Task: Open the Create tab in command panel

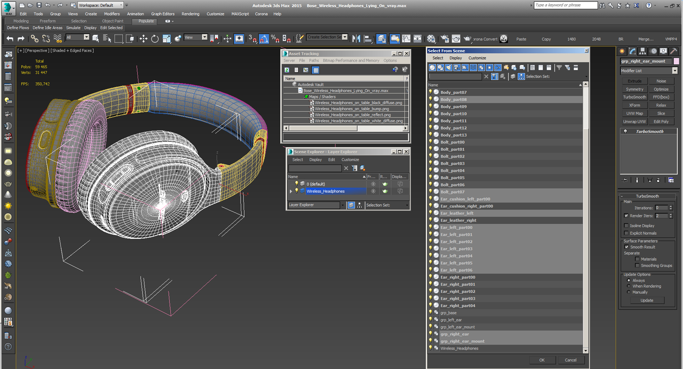Action: (622, 51)
